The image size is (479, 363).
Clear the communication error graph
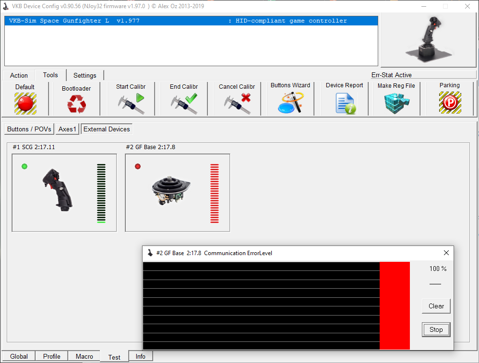[x=436, y=306]
